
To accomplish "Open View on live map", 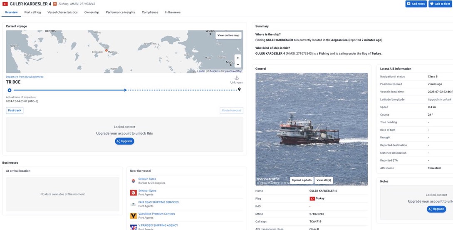I will [x=228, y=35].
